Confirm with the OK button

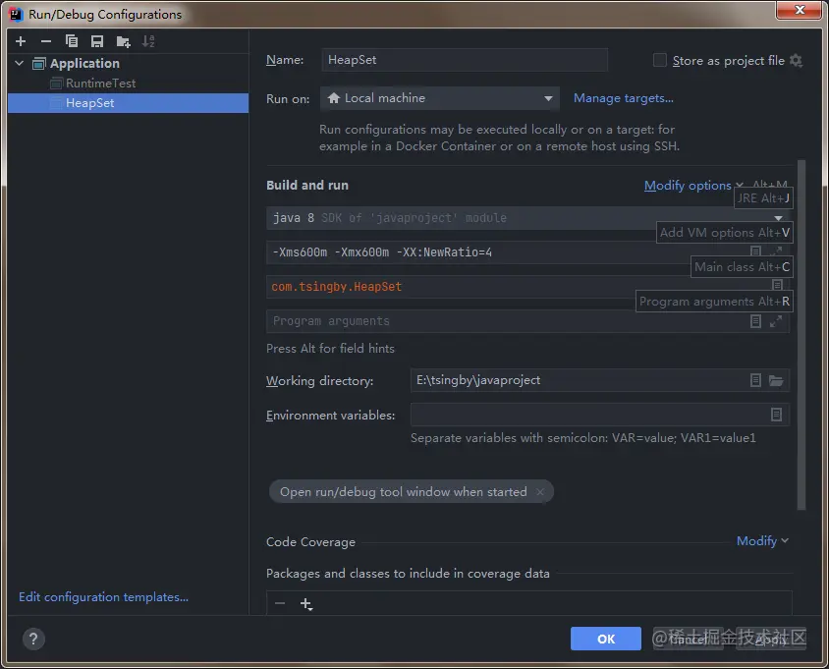pos(606,639)
